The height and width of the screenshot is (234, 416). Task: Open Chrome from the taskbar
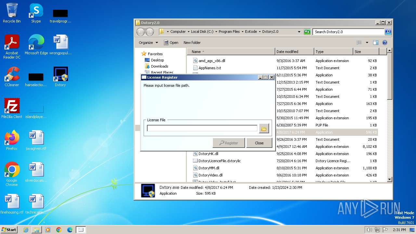[59, 230]
